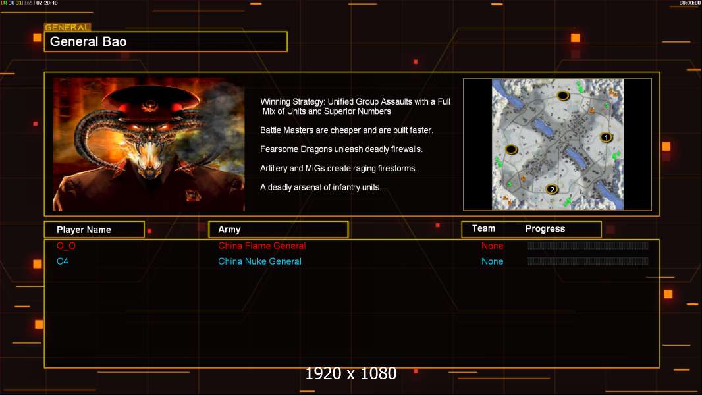Select the Army column header
The width and height of the screenshot is (702, 395).
click(x=278, y=230)
